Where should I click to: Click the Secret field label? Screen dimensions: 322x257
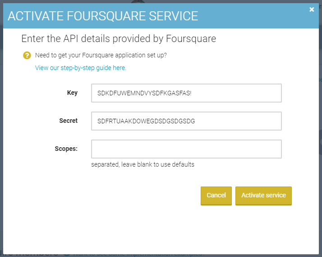pyautogui.click(x=69, y=121)
